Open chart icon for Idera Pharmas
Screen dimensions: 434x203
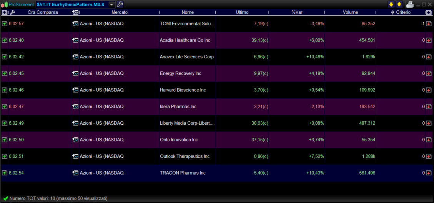click(x=75, y=107)
